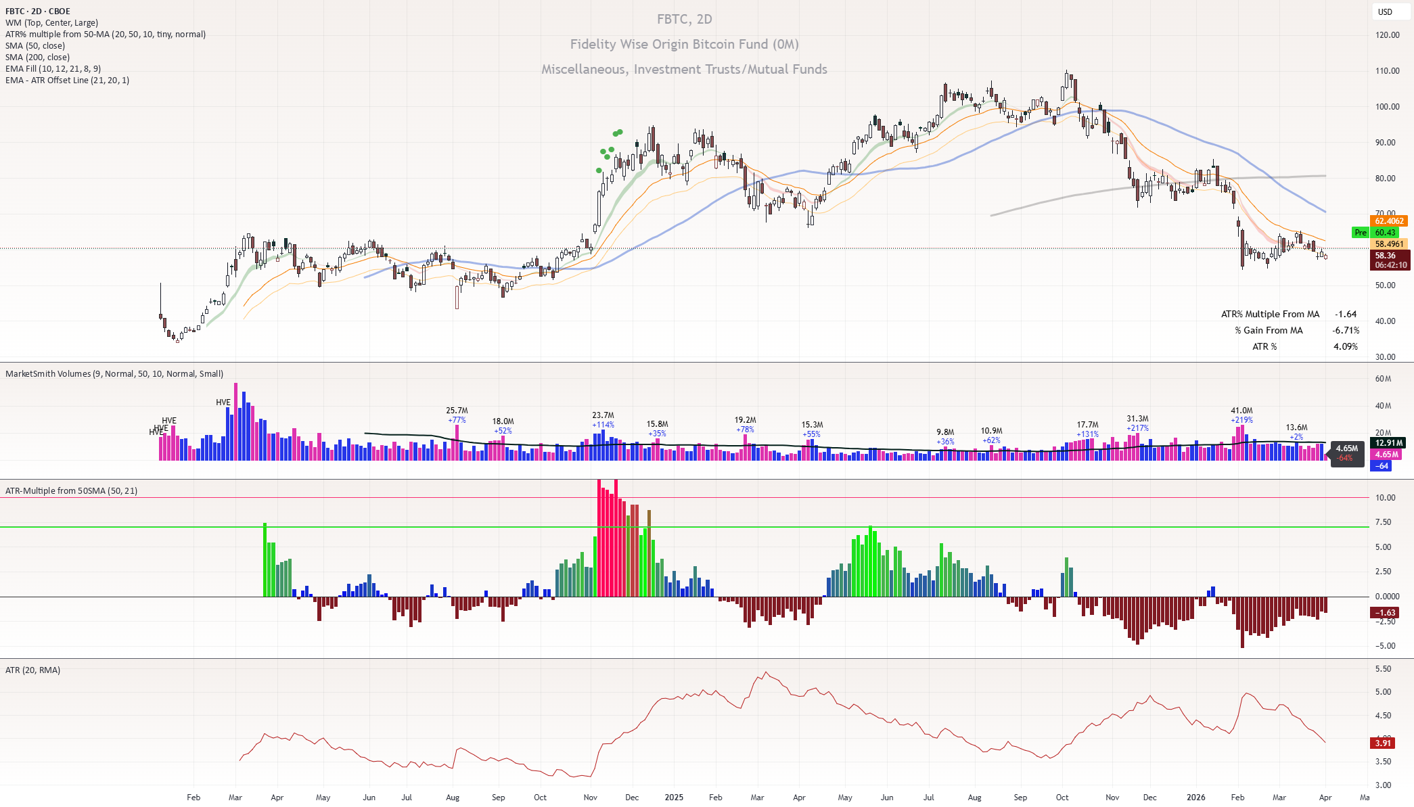1414x807 pixels.
Task: Click the +131% volume change label
Action: click(1088, 434)
